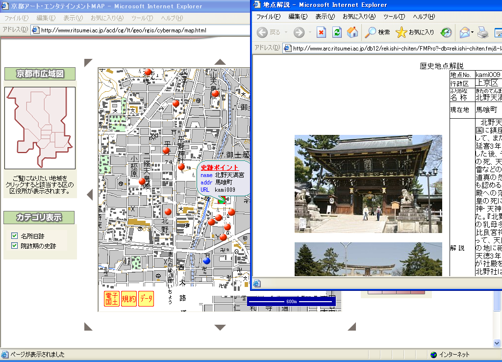The width and height of the screenshot is (502, 362).
Task: Click the Forward arrow in 地点解説 window
Action: (299, 32)
